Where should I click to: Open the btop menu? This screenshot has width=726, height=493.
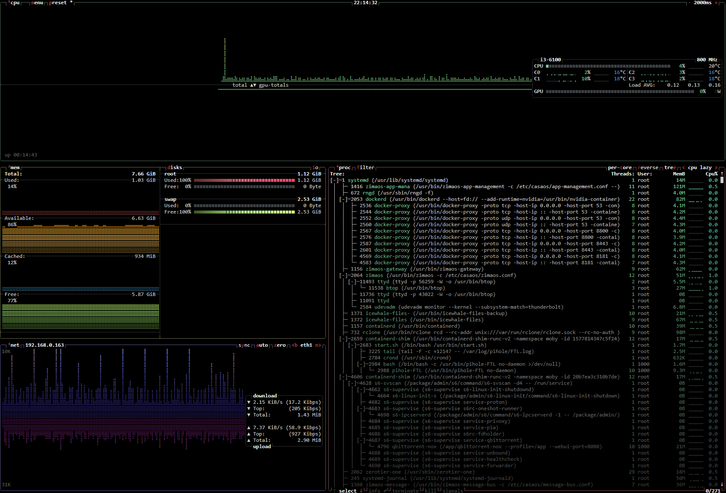(37, 3)
